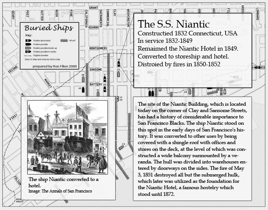Select discovered ship marker number 3

pos(105,79)
